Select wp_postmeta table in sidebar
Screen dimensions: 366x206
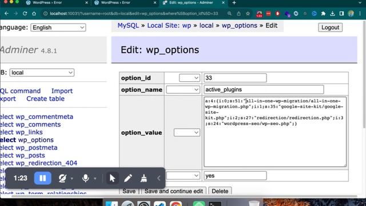[x=37, y=148]
